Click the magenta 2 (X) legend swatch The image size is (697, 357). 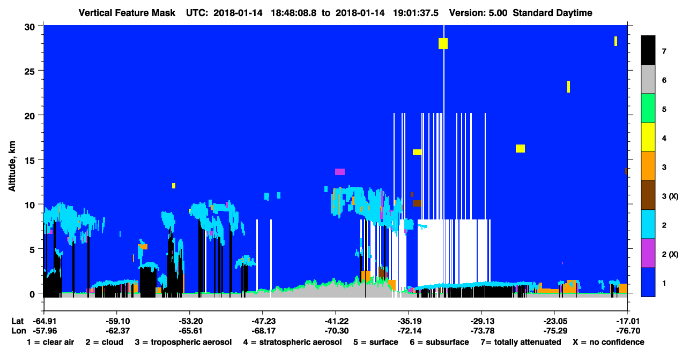point(648,253)
